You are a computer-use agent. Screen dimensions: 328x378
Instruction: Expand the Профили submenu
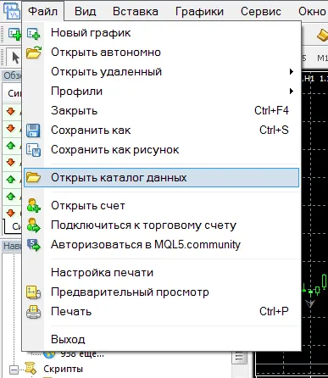pyautogui.click(x=161, y=92)
